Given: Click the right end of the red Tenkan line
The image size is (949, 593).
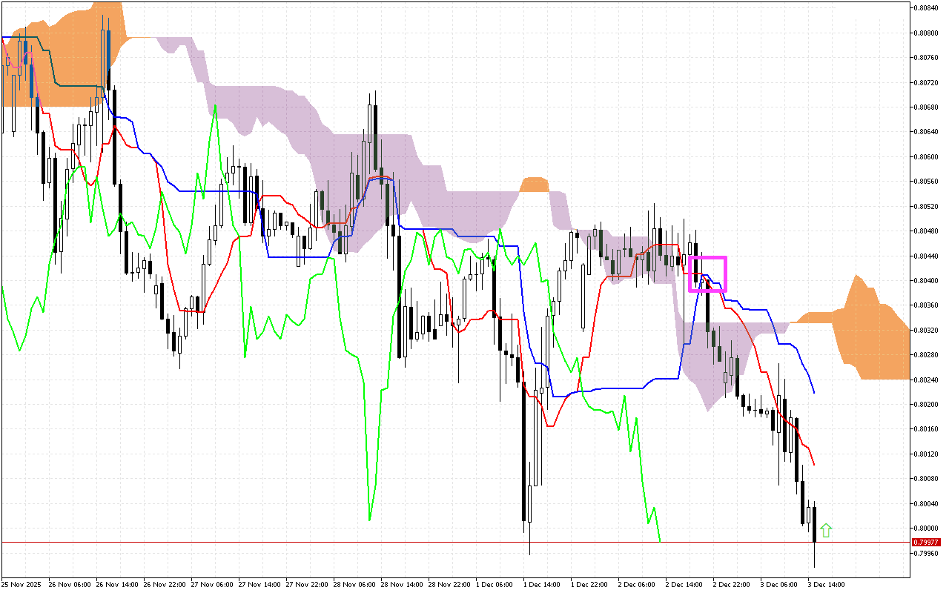Looking at the screenshot, I should pos(814,464).
